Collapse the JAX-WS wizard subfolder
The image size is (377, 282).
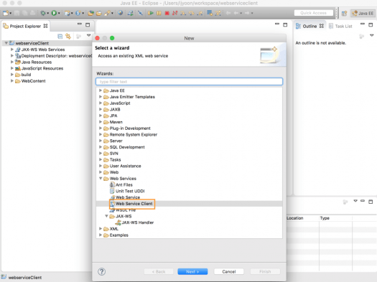[x=106, y=216]
